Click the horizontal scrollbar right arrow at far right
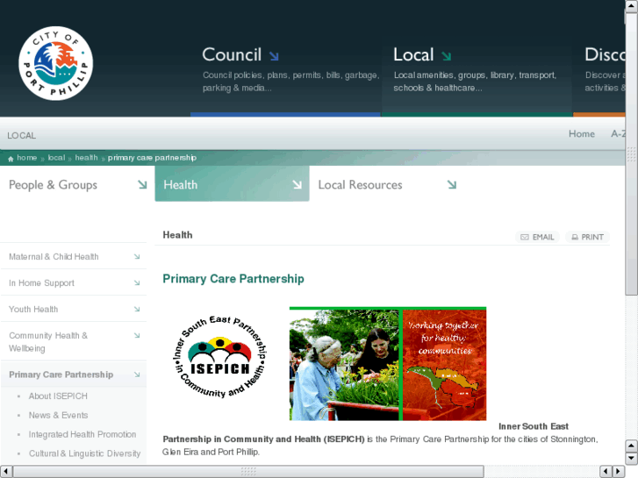Viewport: 638px width, 478px height. [x=618, y=472]
